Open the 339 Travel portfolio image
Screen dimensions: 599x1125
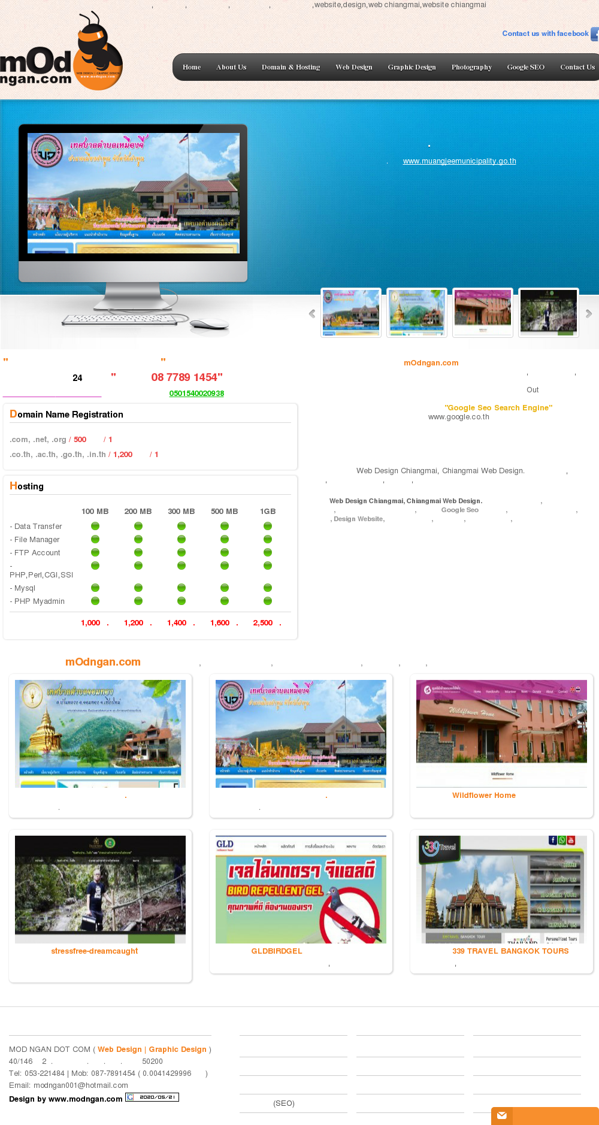point(501,889)
